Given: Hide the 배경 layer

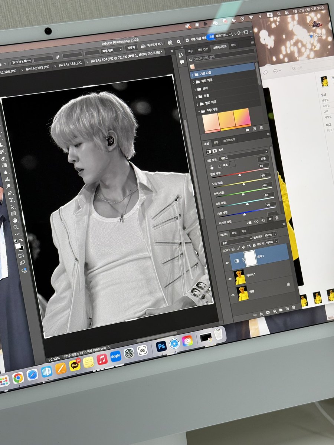Looking at the screenshot, I should pos(233,295).
